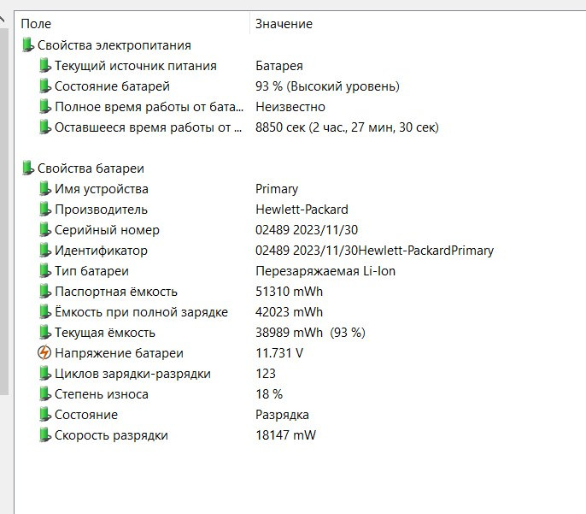This screenshot has width=586, height=514.
Task: Click the battery properties section icon
Action: [27, 168]
